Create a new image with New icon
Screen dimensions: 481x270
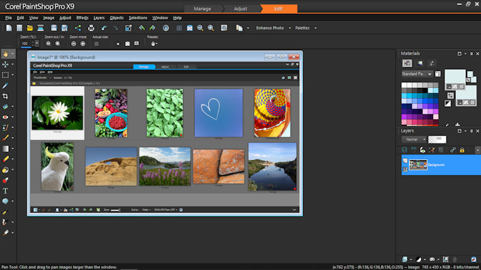click(9, 28)
